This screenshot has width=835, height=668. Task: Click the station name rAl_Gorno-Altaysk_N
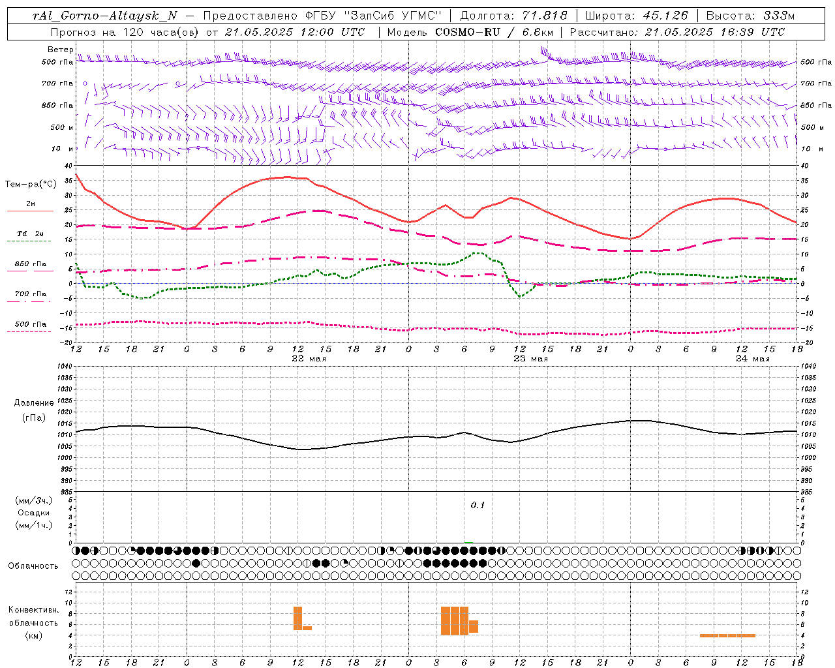(x=104, y=16)
